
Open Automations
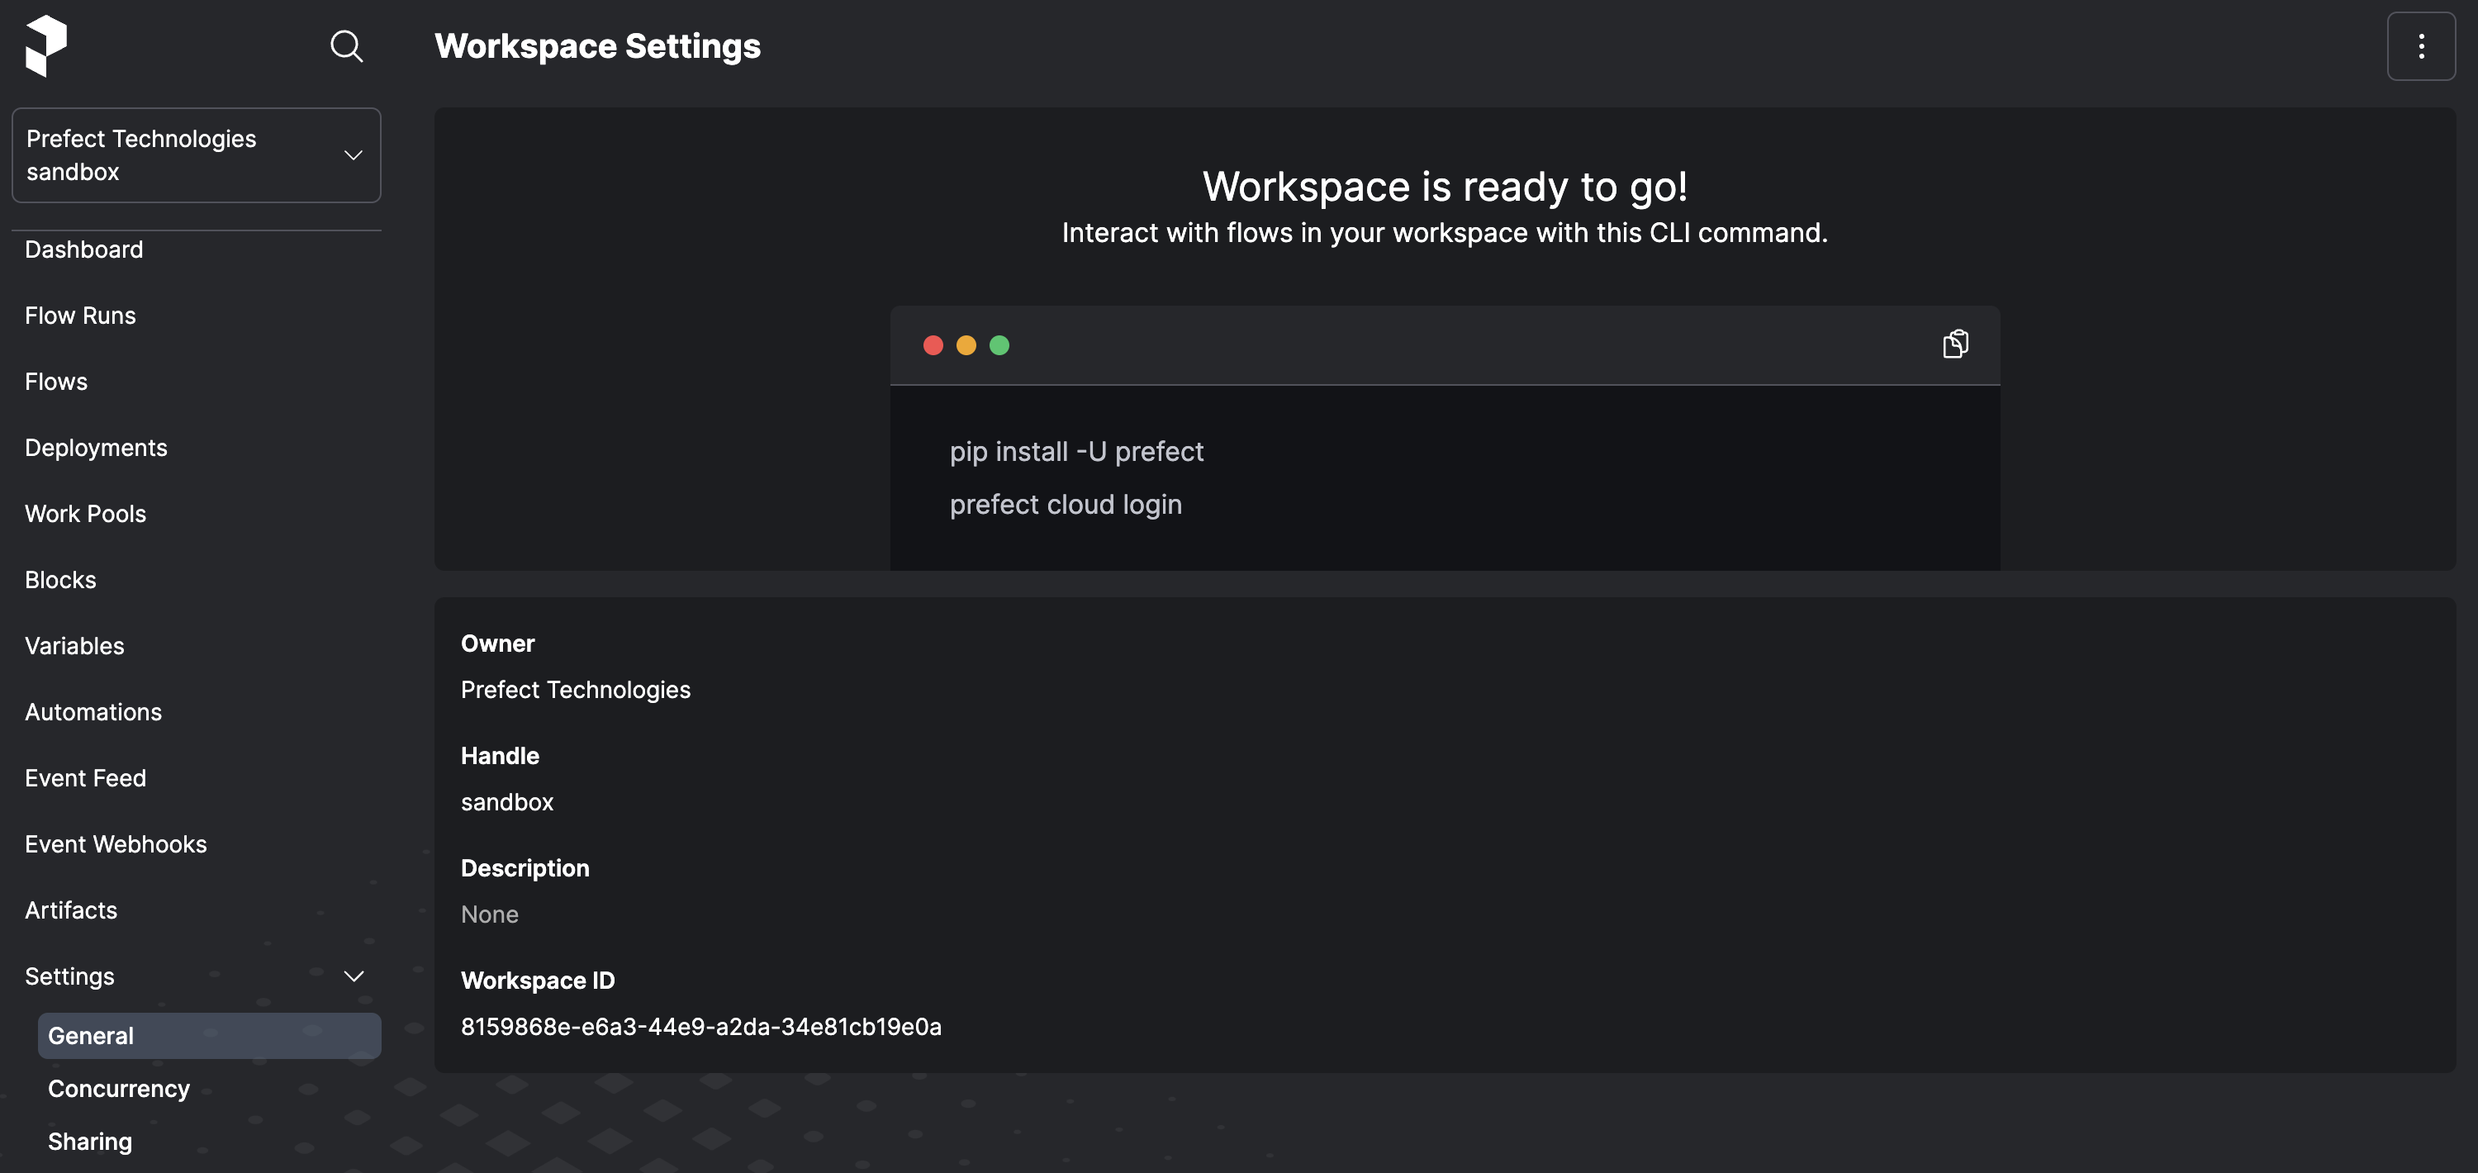(x=93, y=712)
